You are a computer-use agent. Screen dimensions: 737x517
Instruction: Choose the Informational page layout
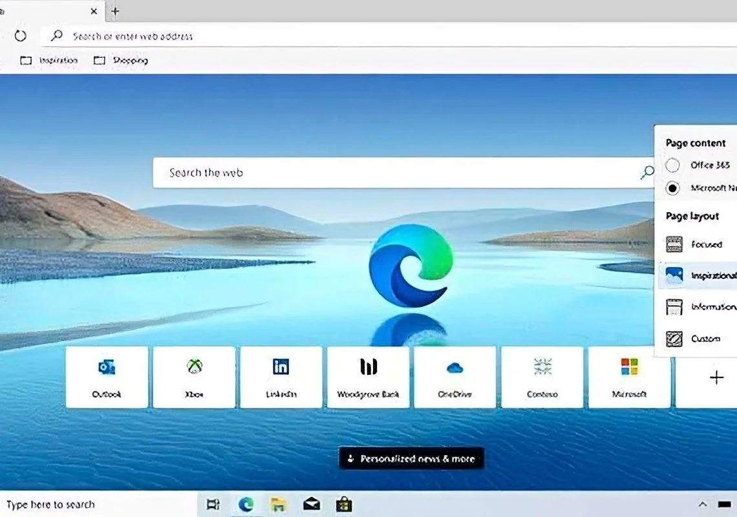tap(698, 306)
